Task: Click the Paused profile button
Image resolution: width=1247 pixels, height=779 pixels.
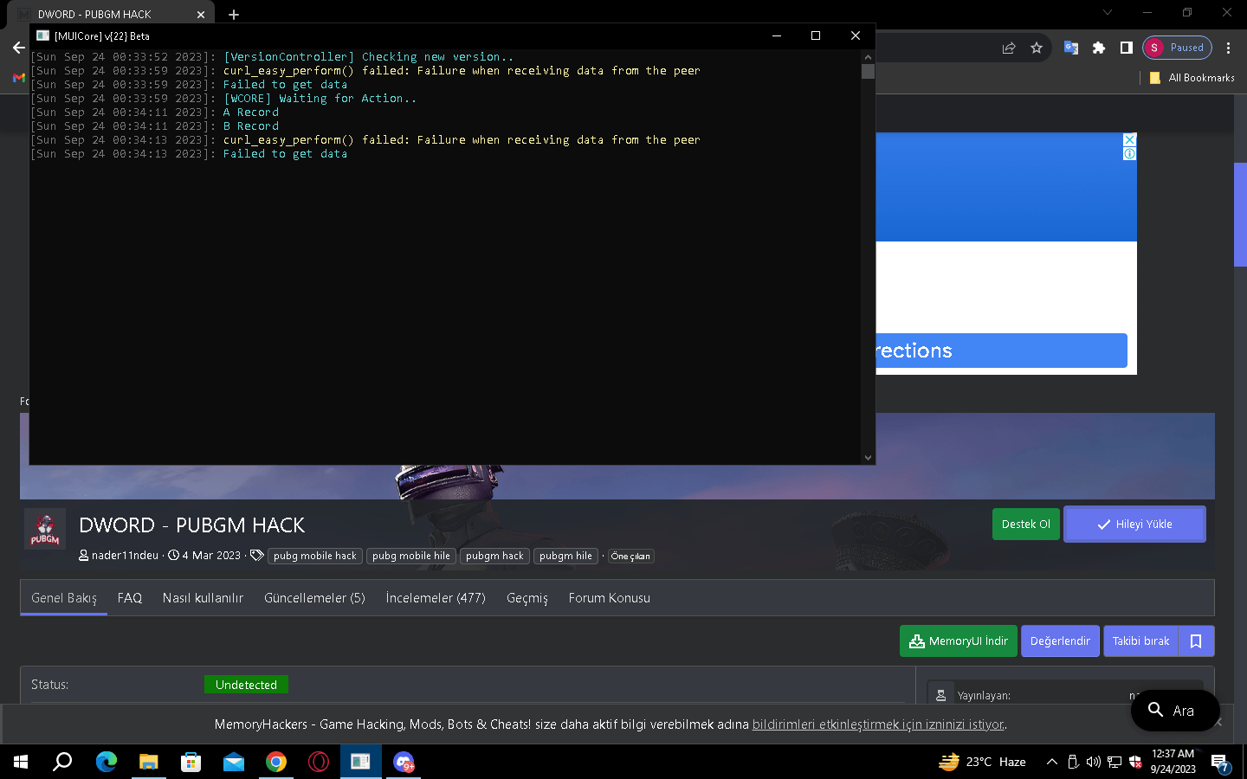Action: pyautogui.click(x=1177, y=48)
